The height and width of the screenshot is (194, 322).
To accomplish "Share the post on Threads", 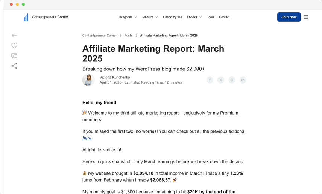I will (x=232, y=80).
